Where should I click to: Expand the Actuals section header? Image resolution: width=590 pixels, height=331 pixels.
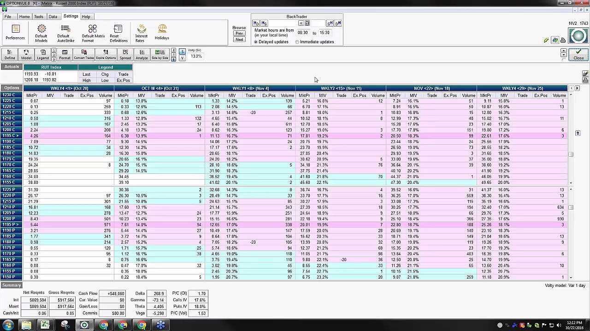click(x=12, y=67)
